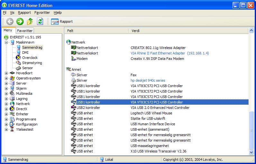The image size is (256, 164).
Task: Click the Hovedkort motherboard icon
Action: [x=12, y=73]
